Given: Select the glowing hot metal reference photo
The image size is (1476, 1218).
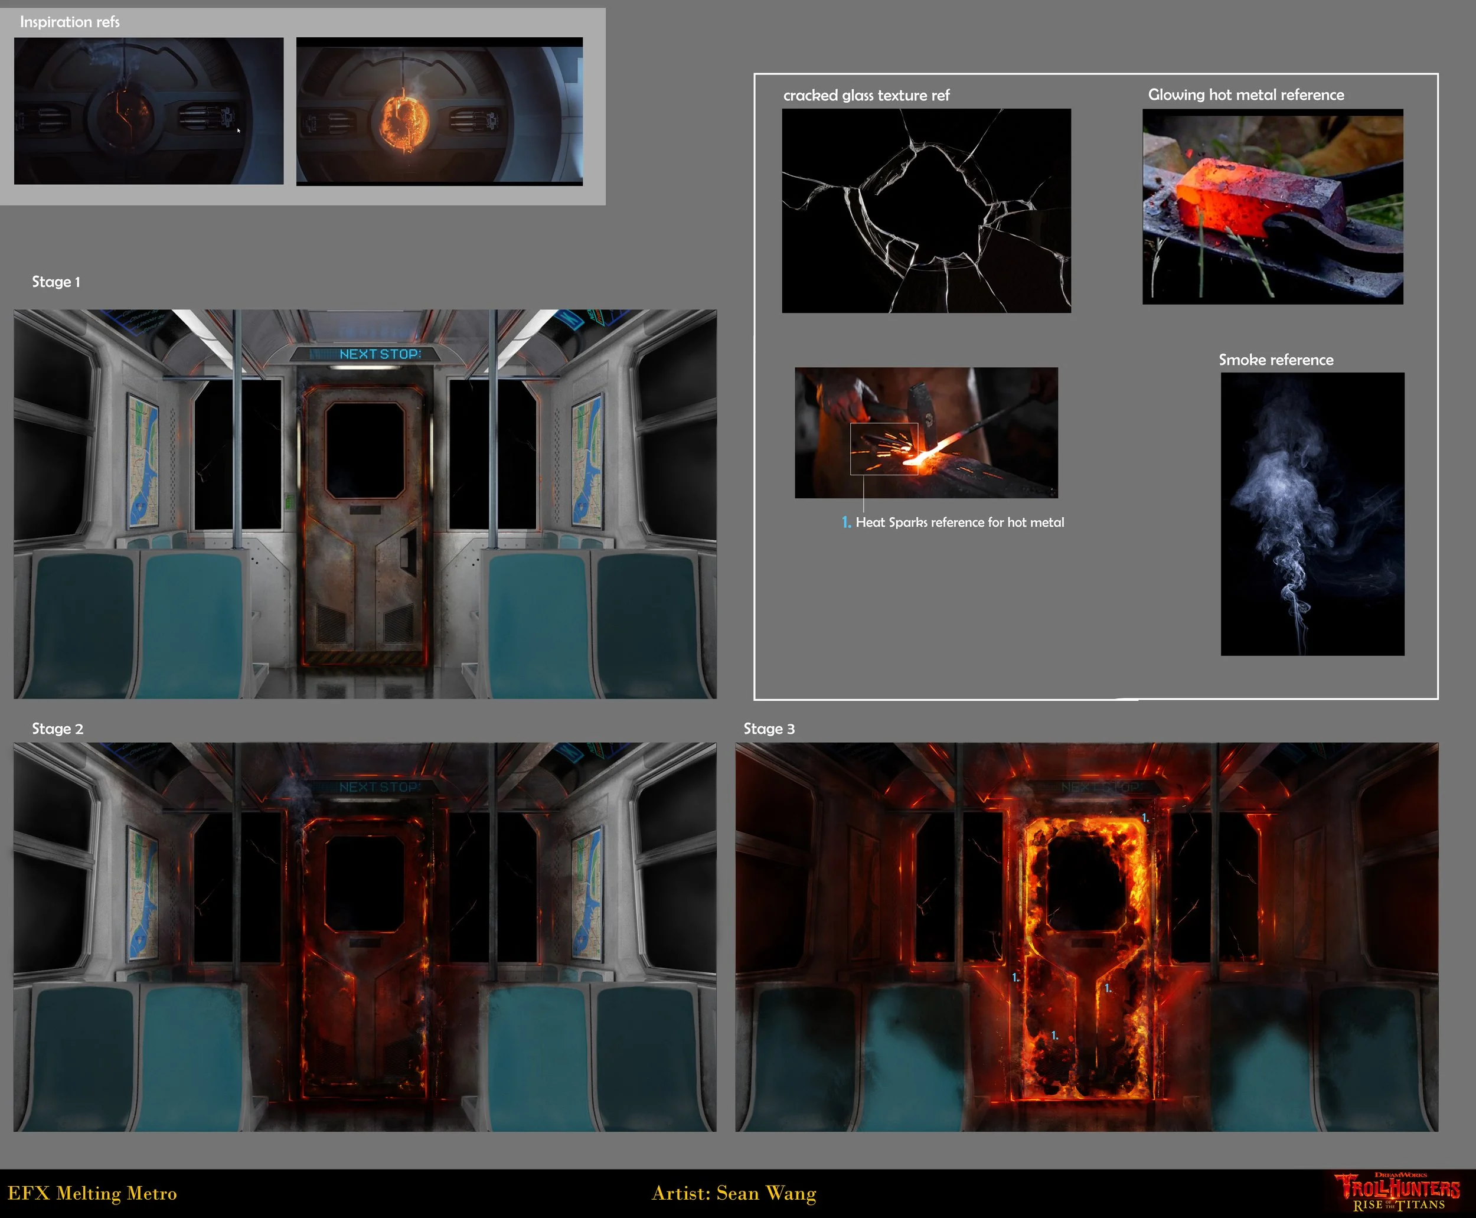Looking at the screenshot, I should 1272,206.
